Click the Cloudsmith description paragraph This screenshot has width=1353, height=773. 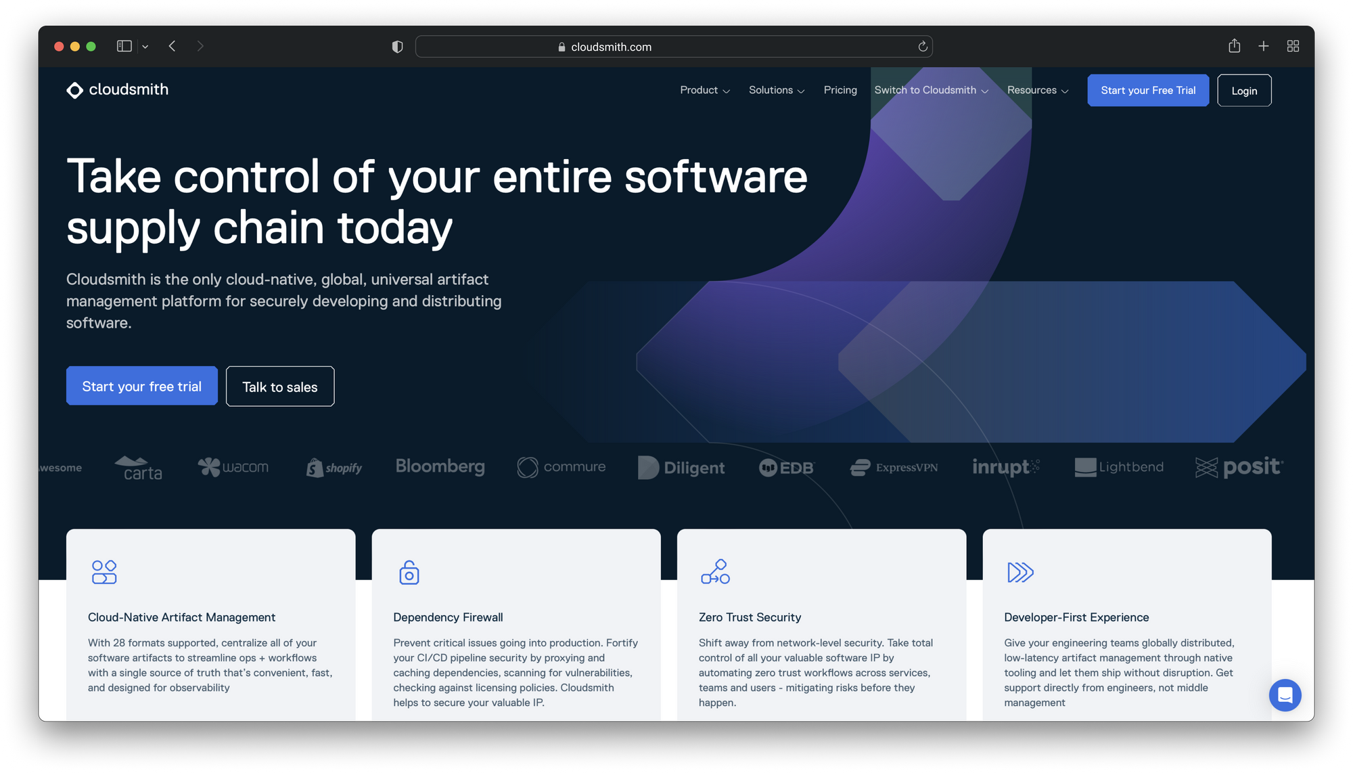pyautogui.click(x=284, y=301)
